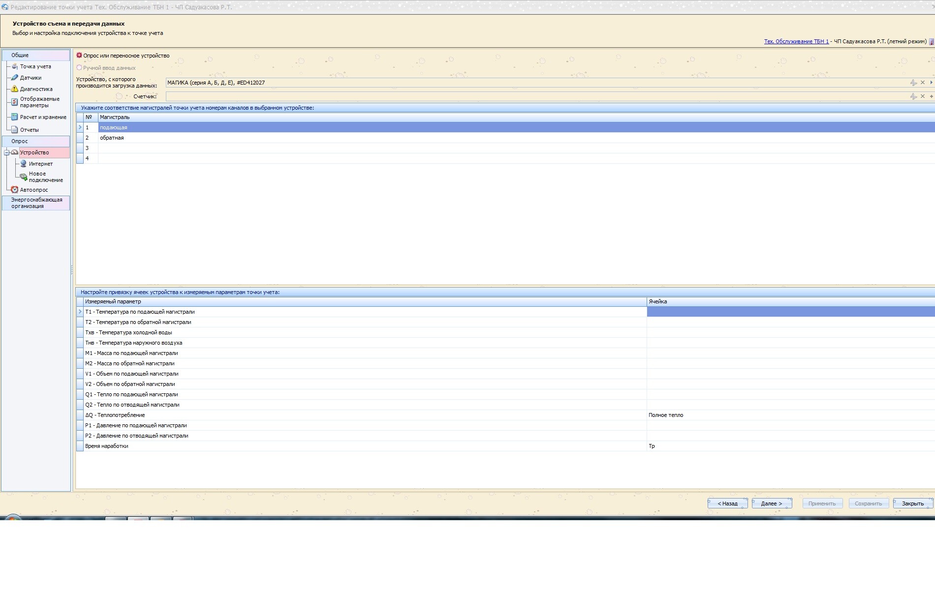The image size is (935, 590).
Task: Open the device selection dropdown arrow
Action: tap(931, 83)
